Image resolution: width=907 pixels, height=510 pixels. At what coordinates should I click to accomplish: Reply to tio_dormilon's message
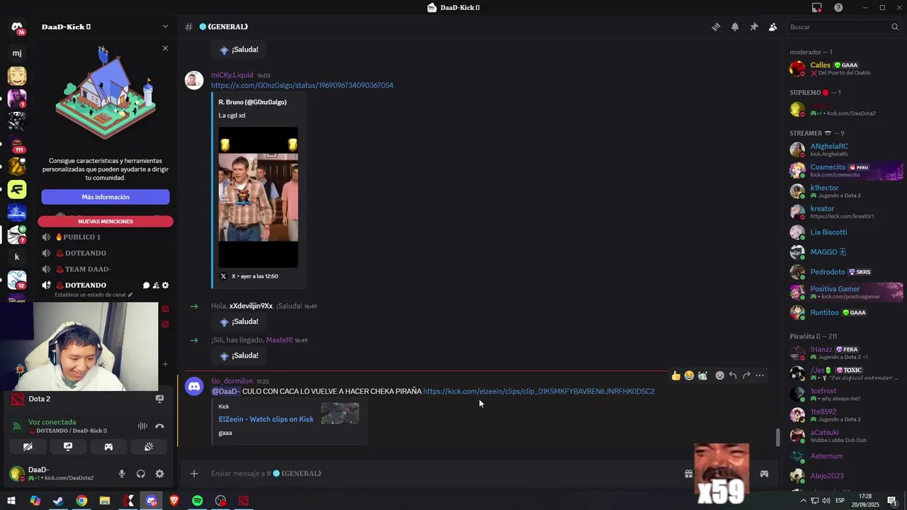point(733,375)
